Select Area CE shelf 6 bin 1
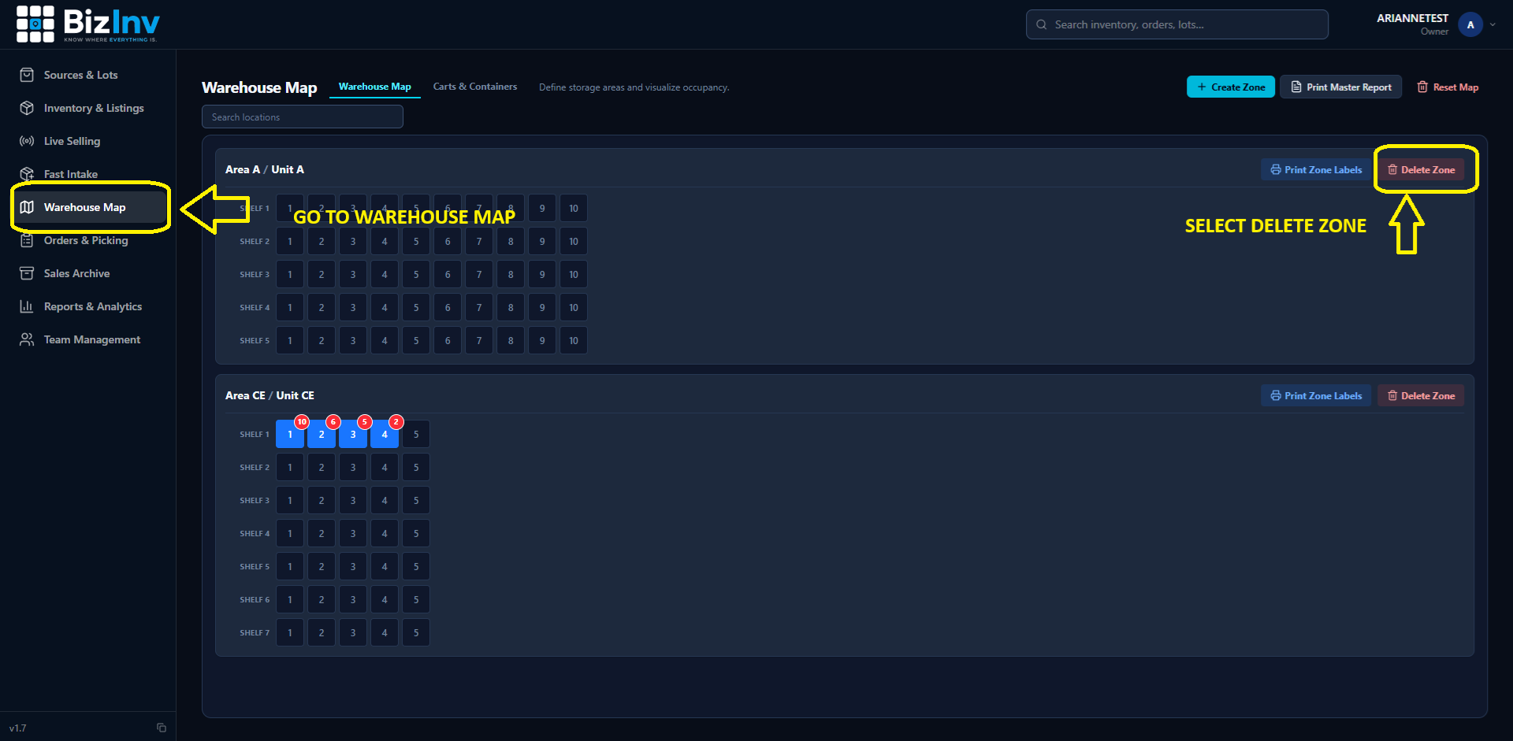 pyautogui.click(x=290, y=599)
